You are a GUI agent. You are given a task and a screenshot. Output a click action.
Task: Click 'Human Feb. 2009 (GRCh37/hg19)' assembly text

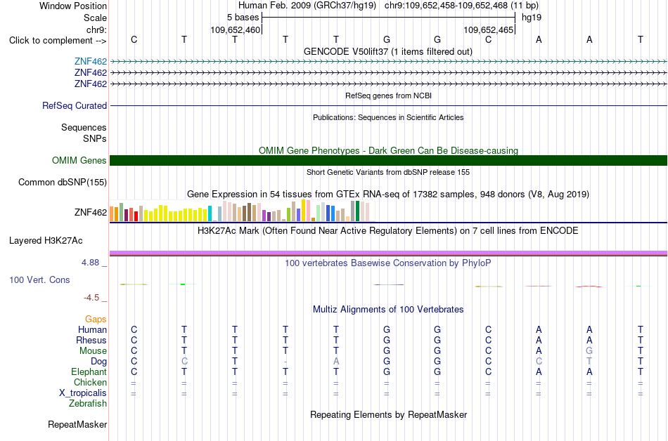tap(307, 6)
